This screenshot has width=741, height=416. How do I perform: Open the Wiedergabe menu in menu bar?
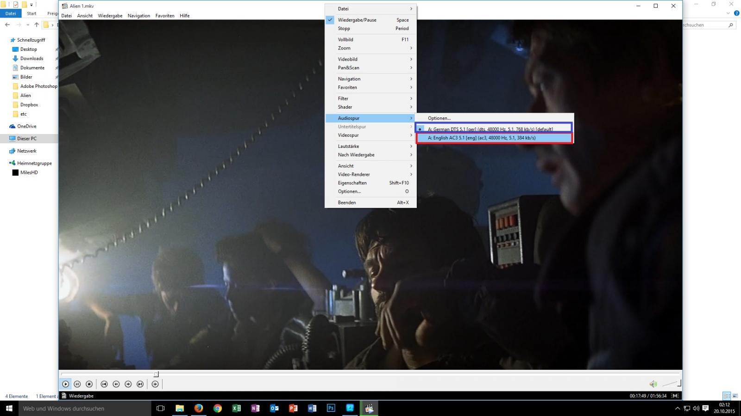[110, 16]
